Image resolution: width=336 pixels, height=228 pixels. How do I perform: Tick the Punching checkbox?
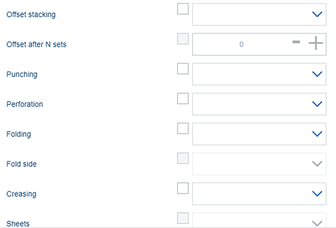point(183,69)
